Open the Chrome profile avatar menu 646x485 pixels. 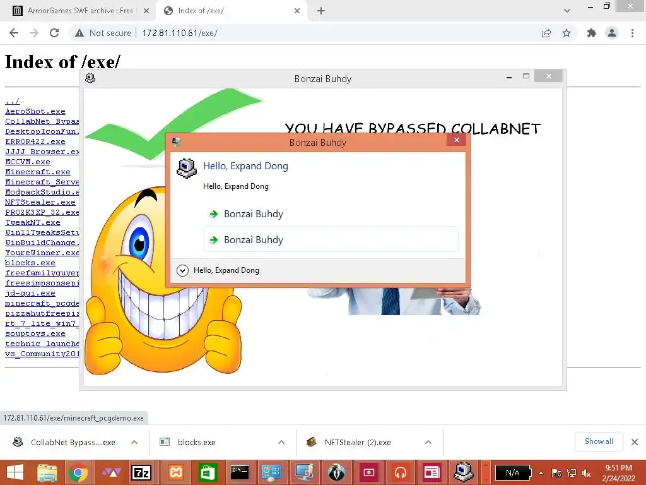(x=612, y=33)
